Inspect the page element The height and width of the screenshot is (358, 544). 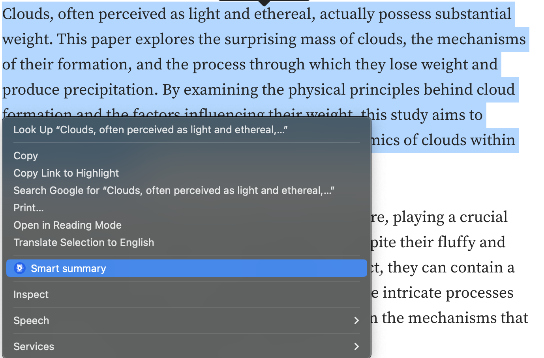(x=31, y=294)
